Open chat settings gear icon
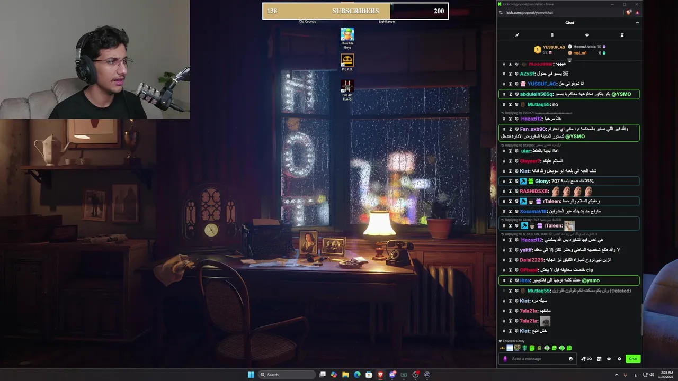The image size is (678, 381). (x=619, y=359)
